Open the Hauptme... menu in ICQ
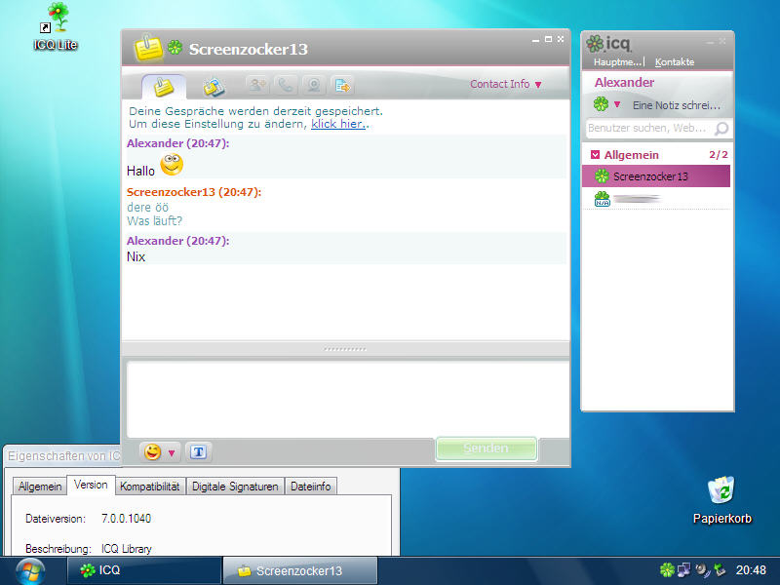Screen dimensions: 780x585 (618, 62)
